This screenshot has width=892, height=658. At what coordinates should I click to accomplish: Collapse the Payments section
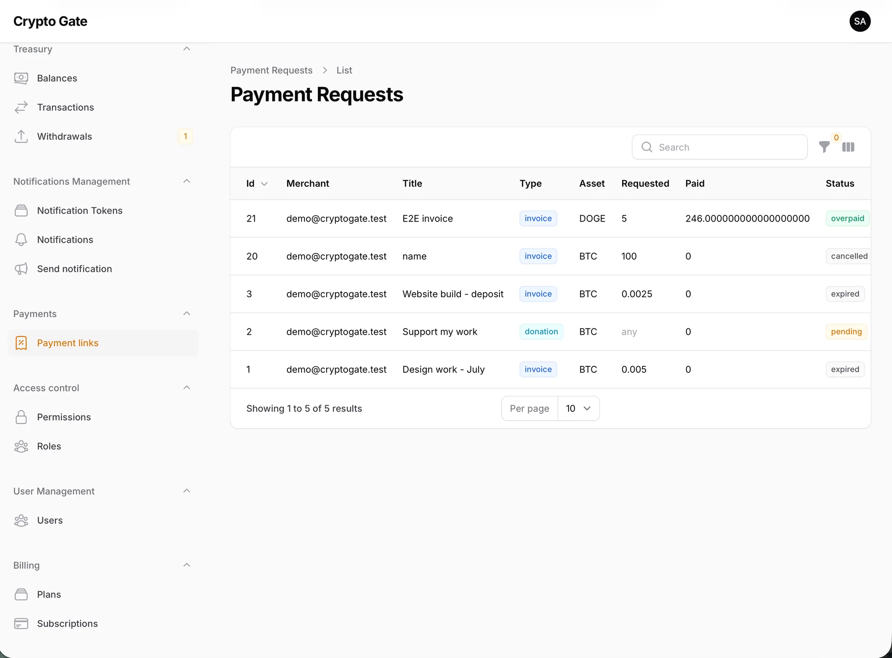click(x=187, y=313)
